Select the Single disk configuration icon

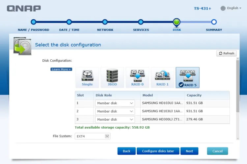pos(87,77)
